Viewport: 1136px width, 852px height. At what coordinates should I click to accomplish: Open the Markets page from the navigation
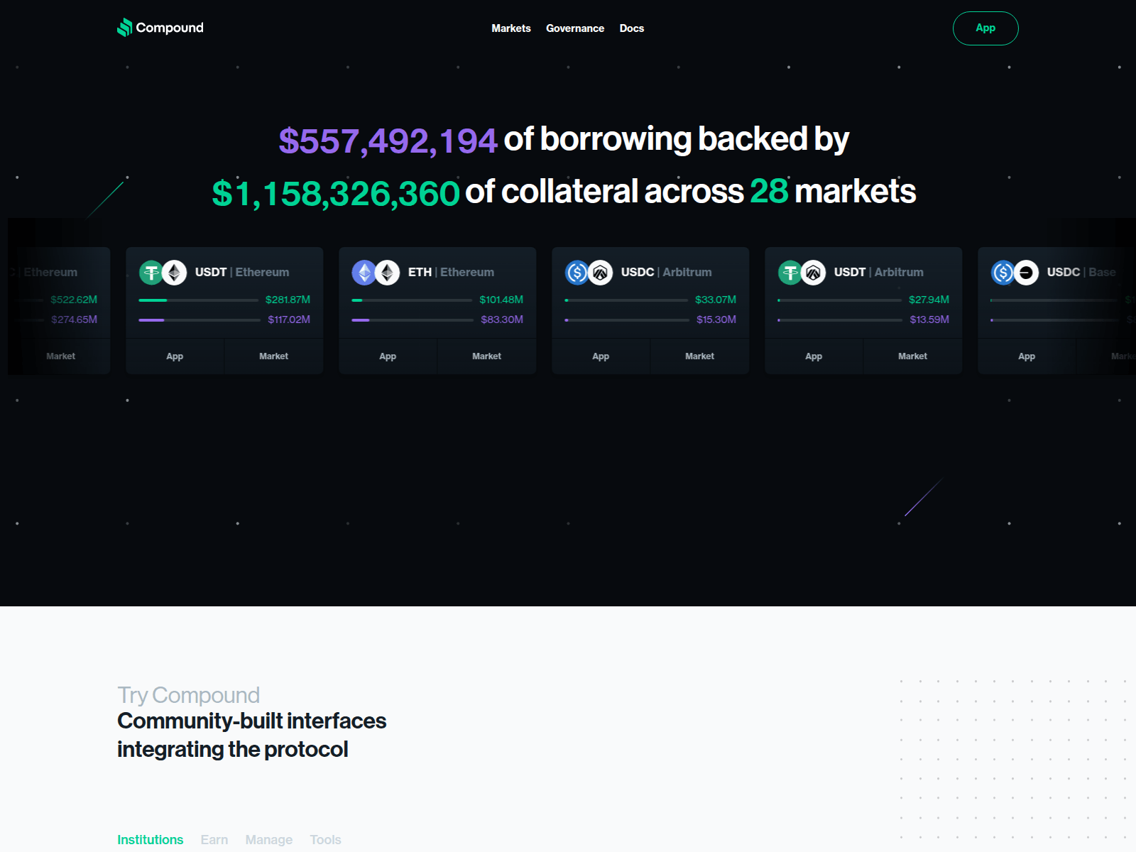tap(510, 28)
